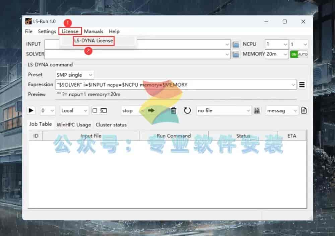Click the save icon next to no file
Screen dimensions: 335x236
257,110
